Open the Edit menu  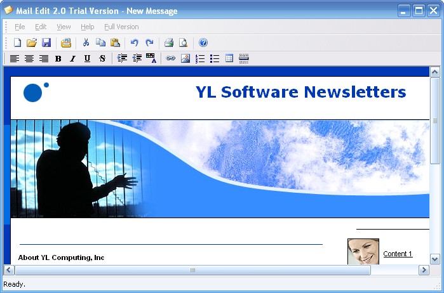tap(41, 27)
